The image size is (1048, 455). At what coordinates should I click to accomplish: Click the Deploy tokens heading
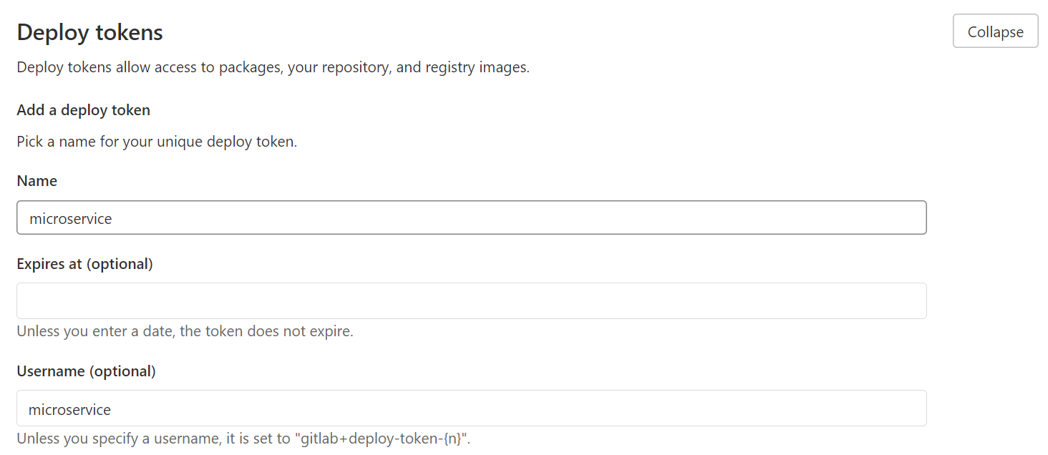point(89,32)
